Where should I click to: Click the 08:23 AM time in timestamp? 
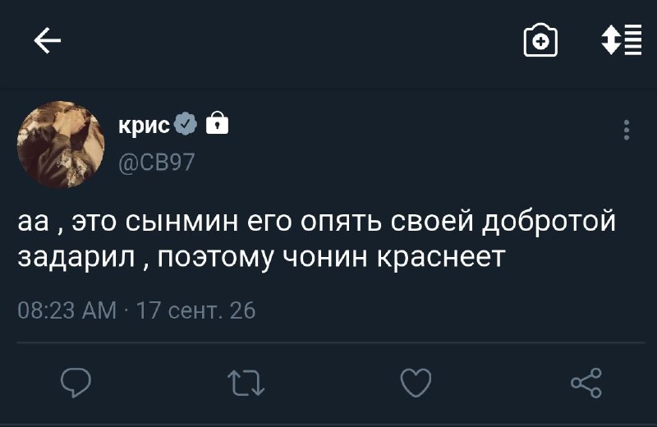pyautogui.click(x=67, y=310)
